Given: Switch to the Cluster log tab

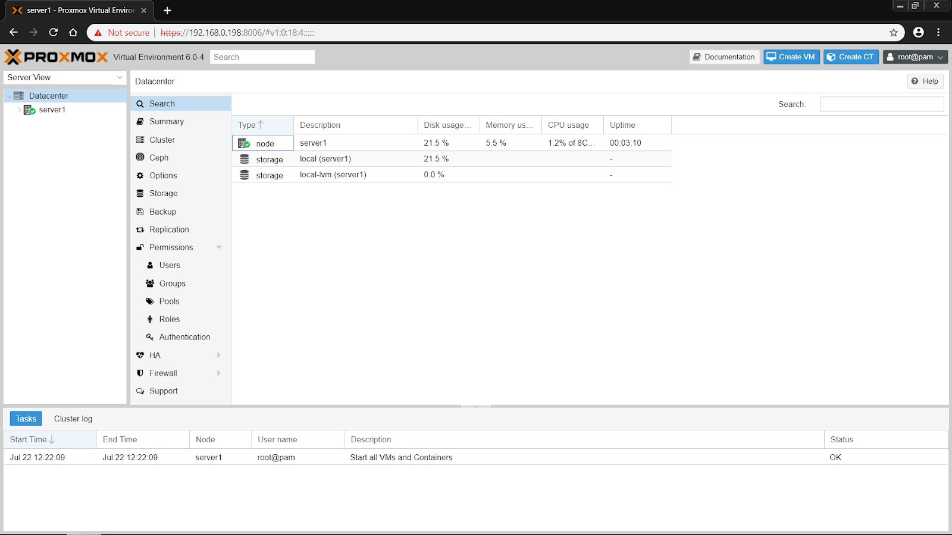Looking at the screenshot, I should (73, 418).
